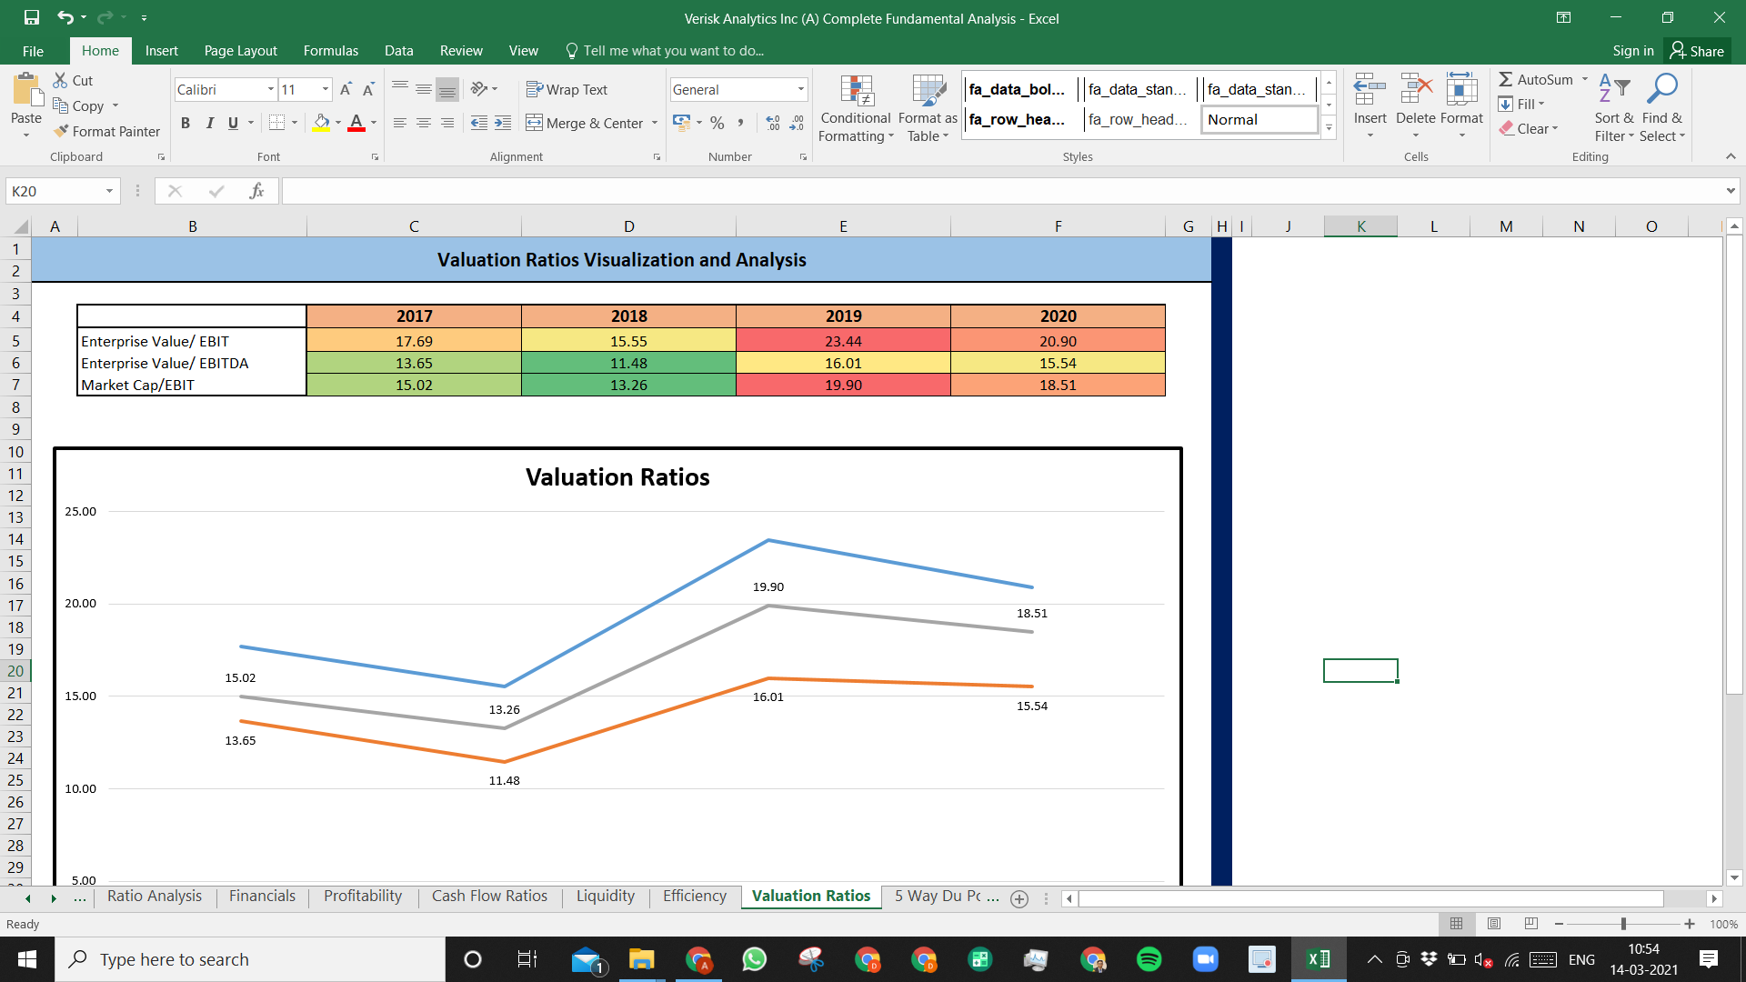
Task: Switch to the Liquidity sheet tab
Action: pos(606,897)
